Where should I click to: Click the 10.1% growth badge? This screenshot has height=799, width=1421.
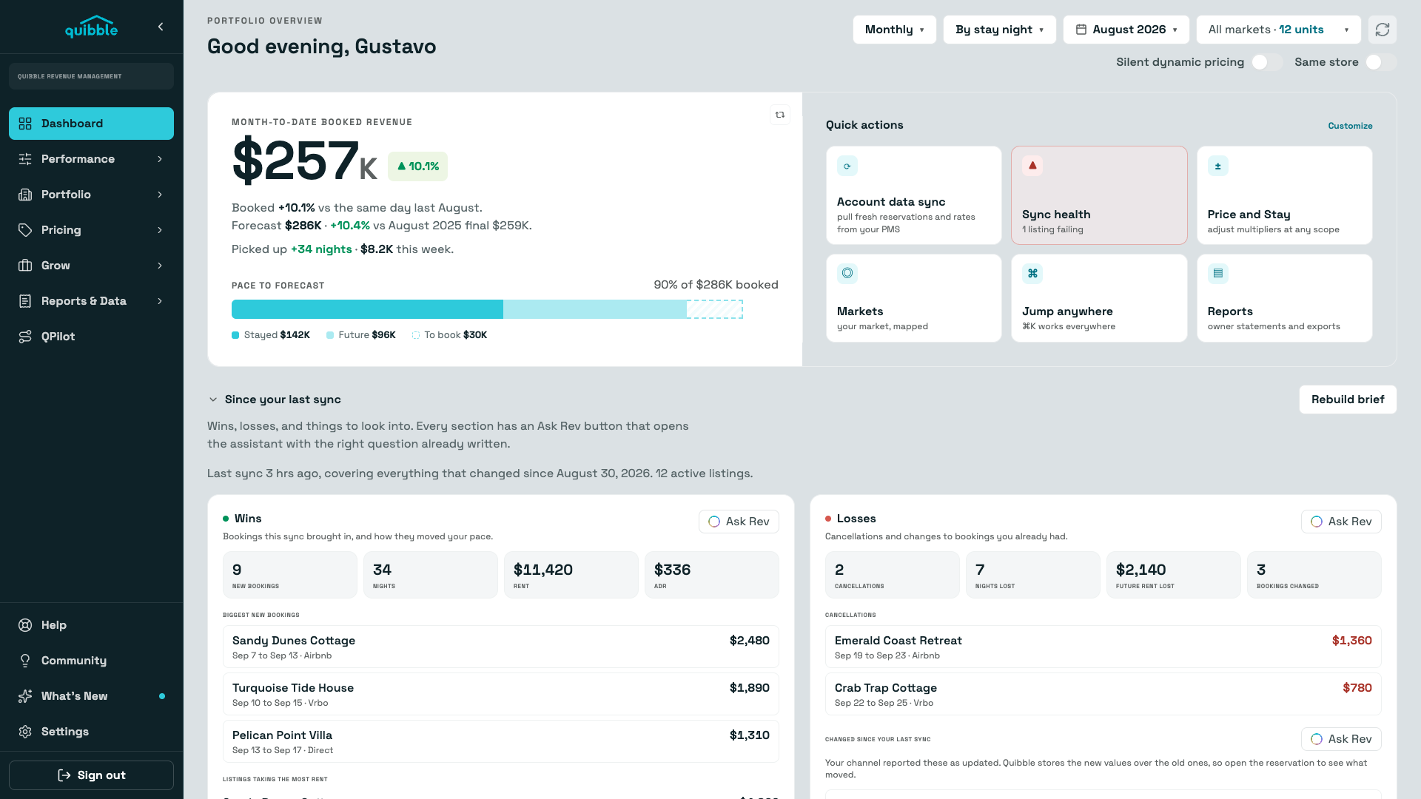(x=417, y=166)
